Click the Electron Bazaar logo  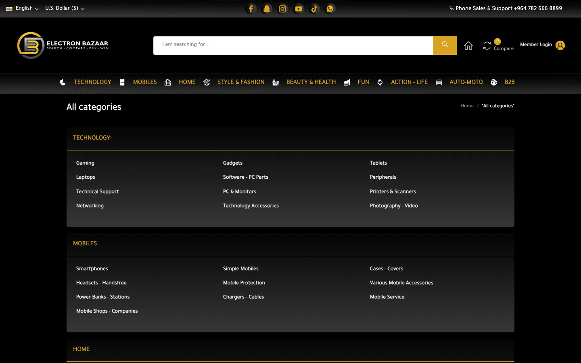(x=63, y=45)
